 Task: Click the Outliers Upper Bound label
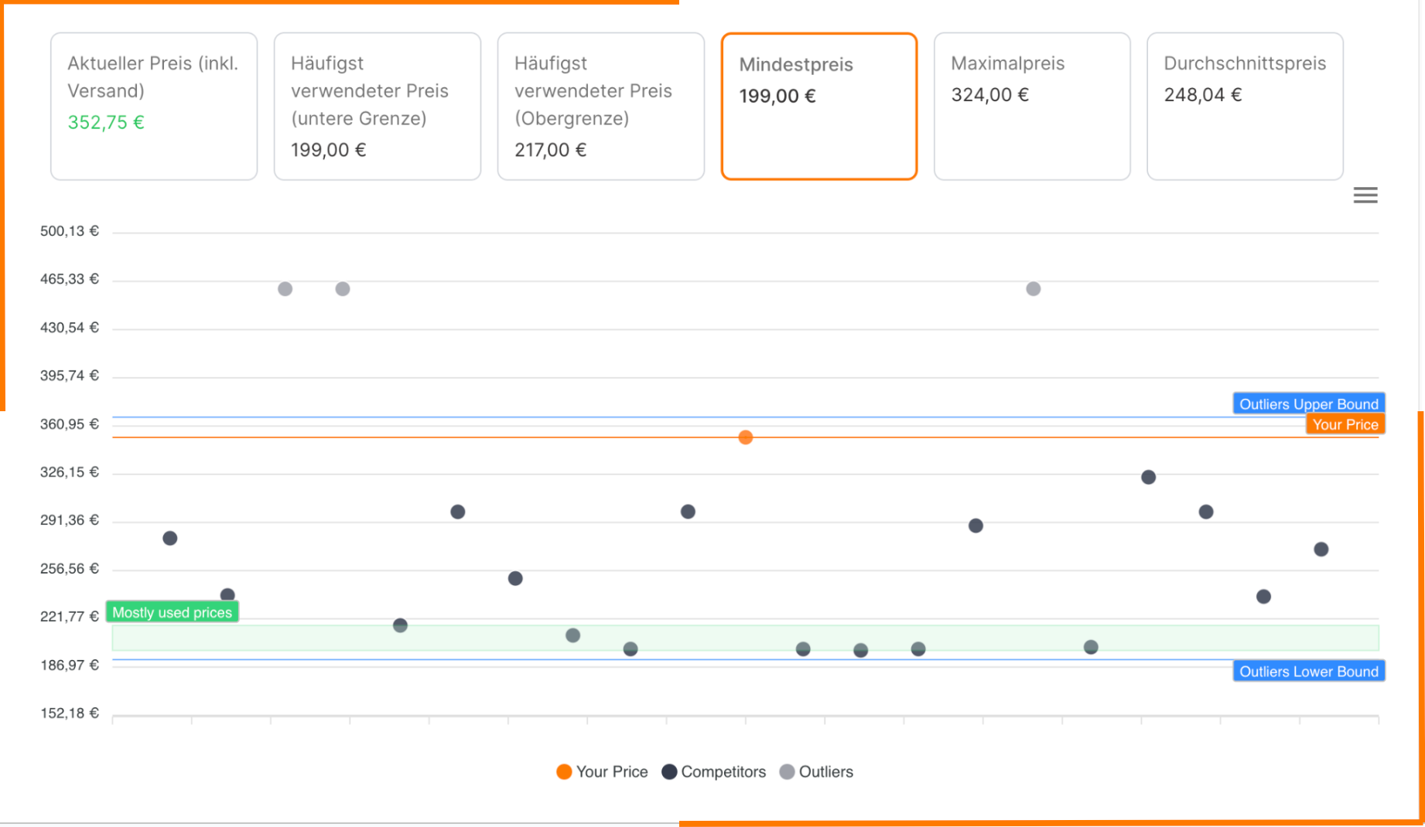point(1308,403)
